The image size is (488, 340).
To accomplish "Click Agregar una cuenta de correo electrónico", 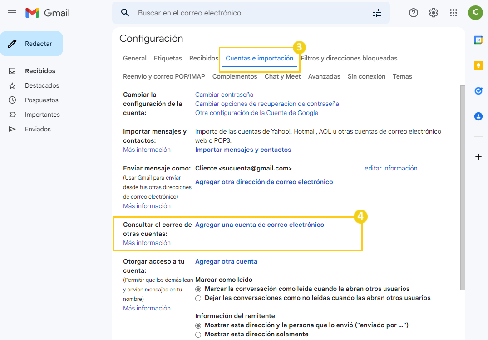I will (x=260, y=225).
